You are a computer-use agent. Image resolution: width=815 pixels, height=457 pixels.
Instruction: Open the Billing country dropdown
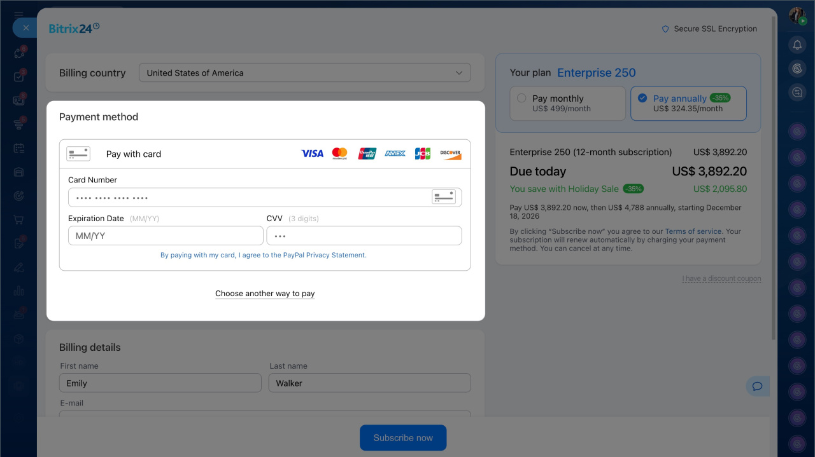(304, 73)
